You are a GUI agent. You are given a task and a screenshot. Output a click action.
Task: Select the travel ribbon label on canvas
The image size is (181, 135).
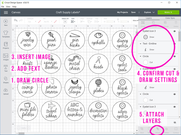coord(51,111)
